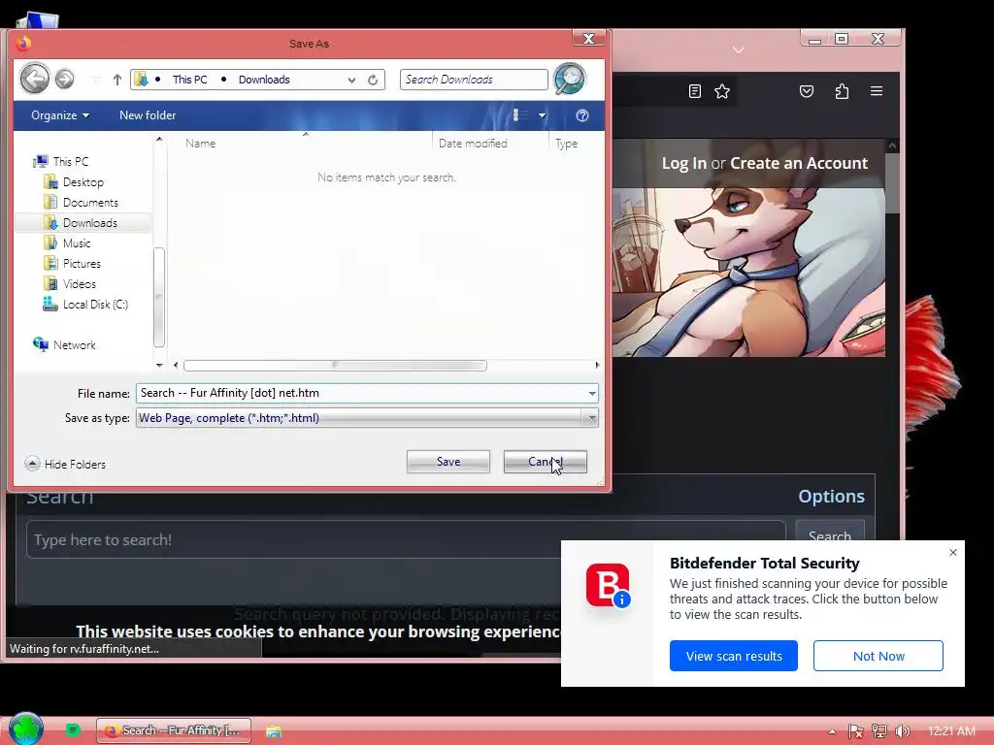Screen dimensions: 994x745
Task: Click Not Now in Bitdefender popup
Action: coord(878,656)
